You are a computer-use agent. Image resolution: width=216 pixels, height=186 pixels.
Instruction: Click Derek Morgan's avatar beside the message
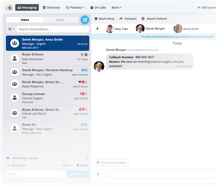point(99,66)
